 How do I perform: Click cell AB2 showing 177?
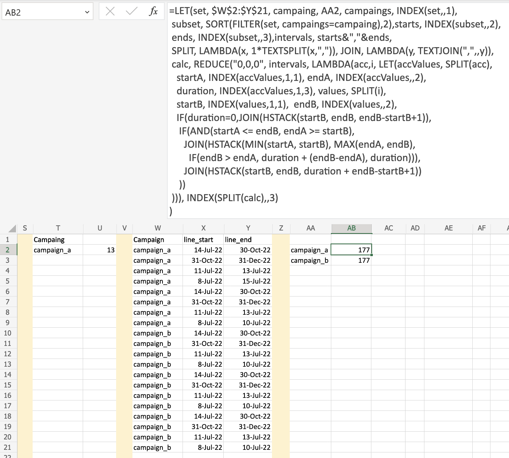351,250
